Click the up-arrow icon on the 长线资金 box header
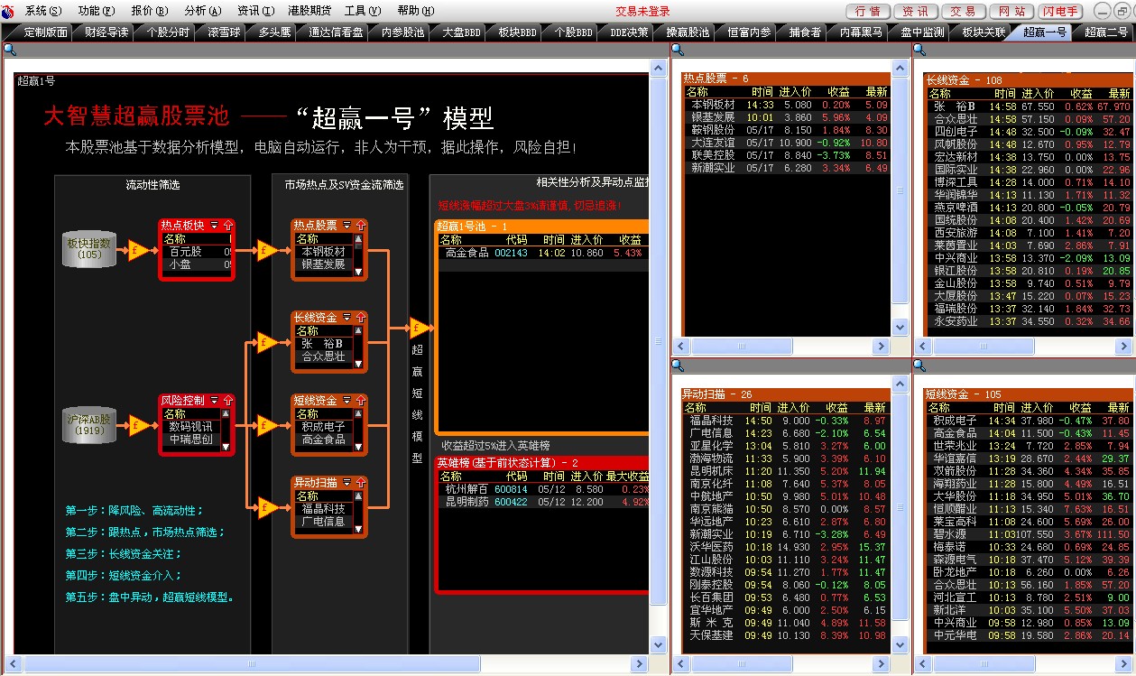Image resolution: width=1136 pixels, height=676 pixels. click(361, 317)
